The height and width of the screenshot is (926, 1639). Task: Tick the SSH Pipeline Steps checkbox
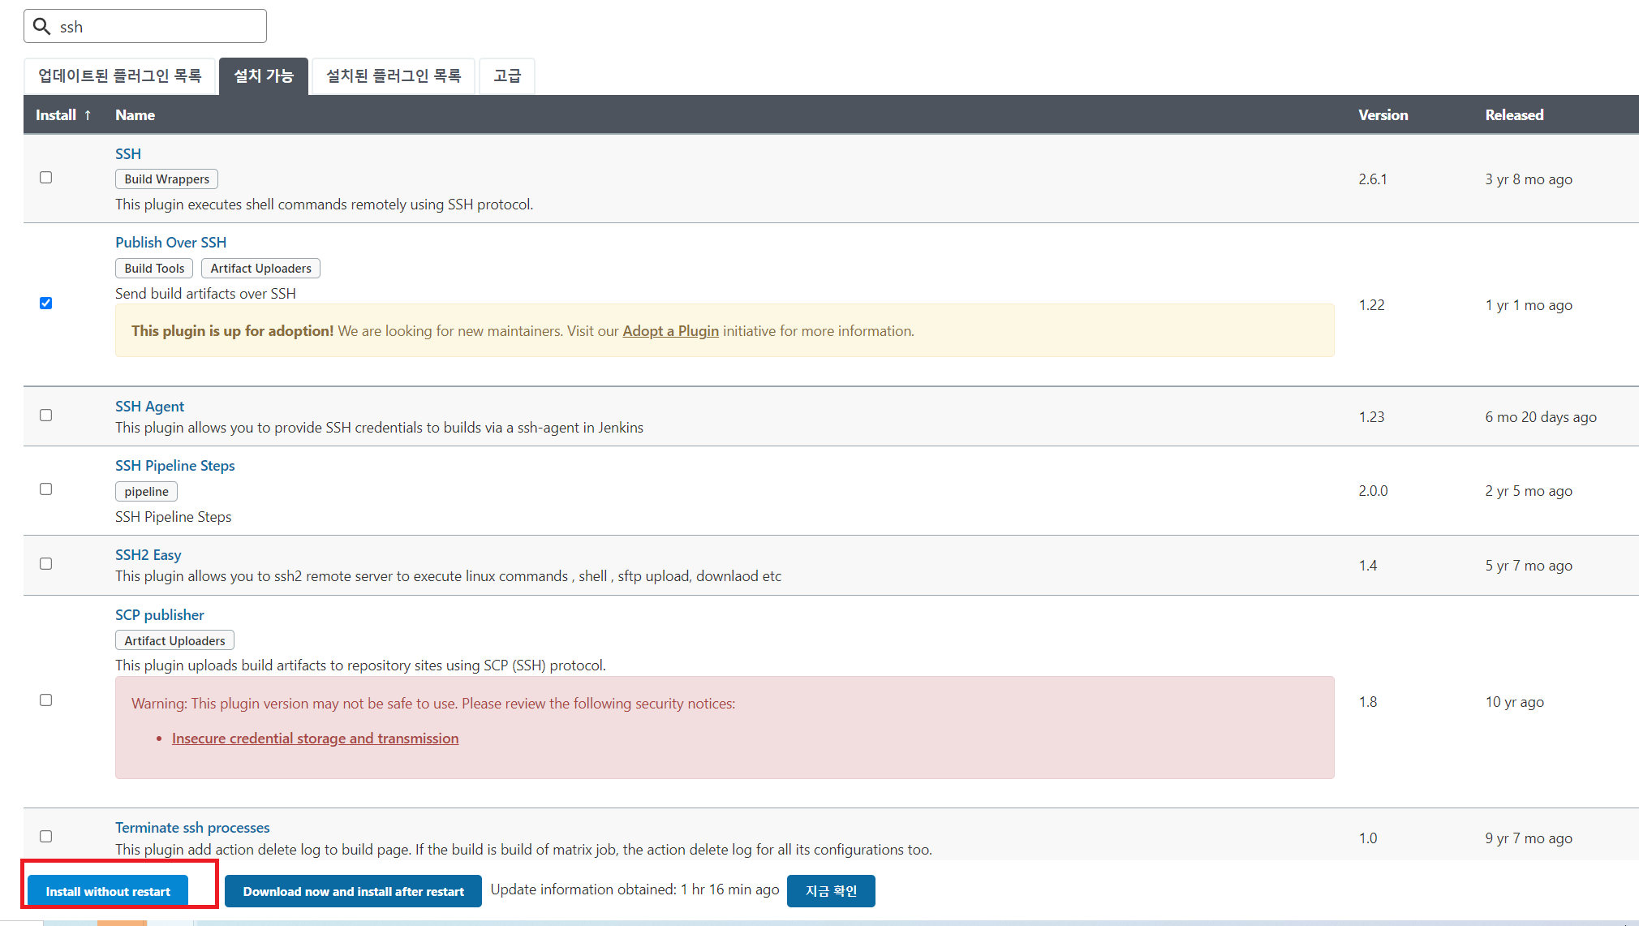pos(46,489)
